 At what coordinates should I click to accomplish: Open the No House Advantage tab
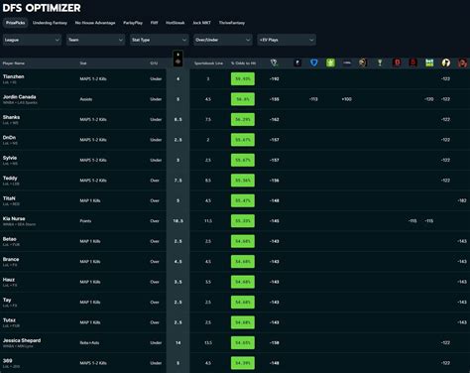pyautogui.click(x=95, y=23)
